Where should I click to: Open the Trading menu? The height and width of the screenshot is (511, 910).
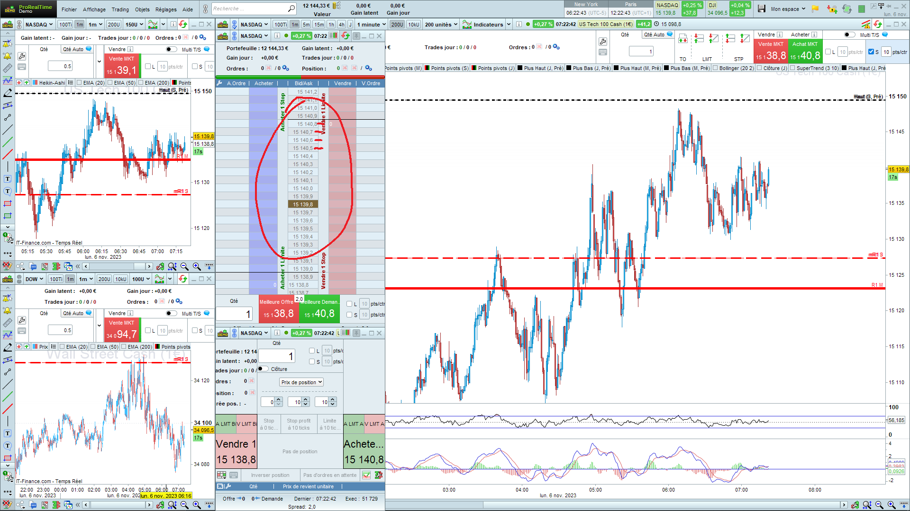(120, 9)
